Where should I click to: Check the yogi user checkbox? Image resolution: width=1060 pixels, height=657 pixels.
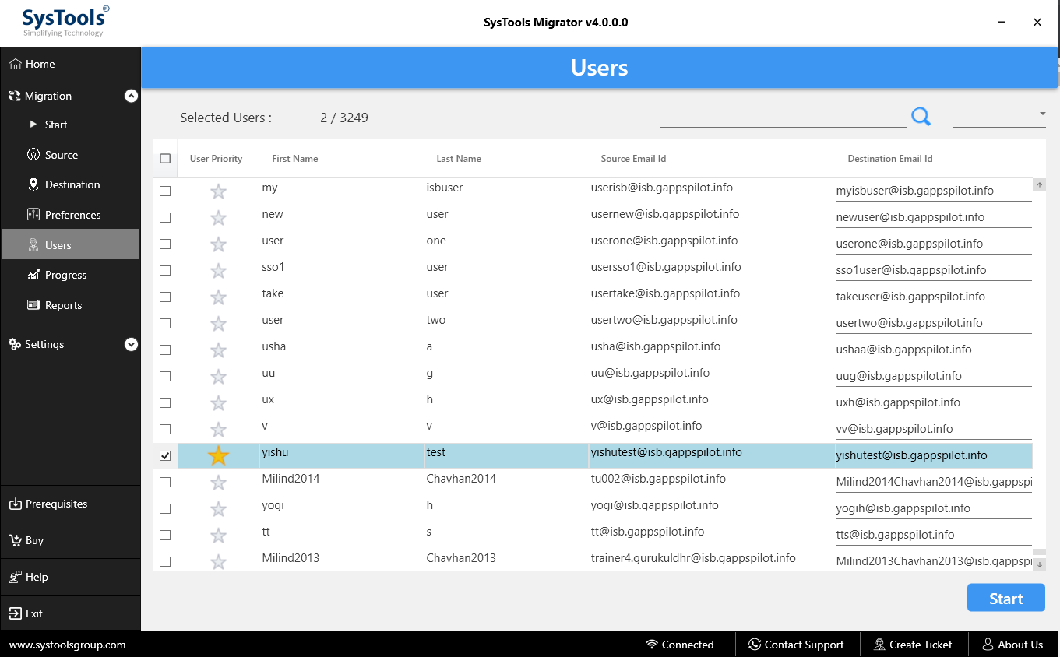pos(165,509)
